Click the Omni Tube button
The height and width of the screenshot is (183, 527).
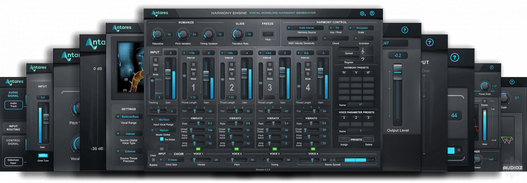(x=43, y=155)
